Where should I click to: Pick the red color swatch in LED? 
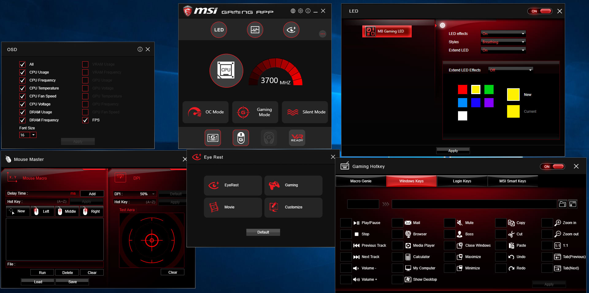click(463, 89)
